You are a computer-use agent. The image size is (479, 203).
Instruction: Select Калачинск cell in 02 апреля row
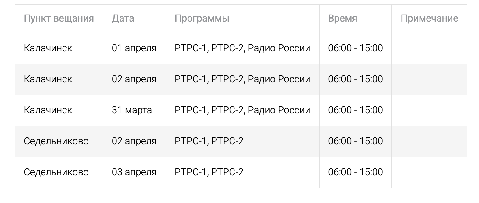(x=48, y=79)
